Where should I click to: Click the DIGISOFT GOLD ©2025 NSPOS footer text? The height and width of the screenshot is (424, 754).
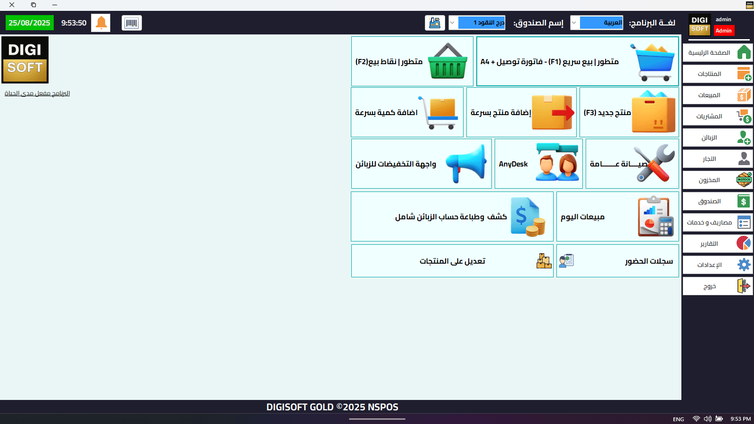point(332,407)
